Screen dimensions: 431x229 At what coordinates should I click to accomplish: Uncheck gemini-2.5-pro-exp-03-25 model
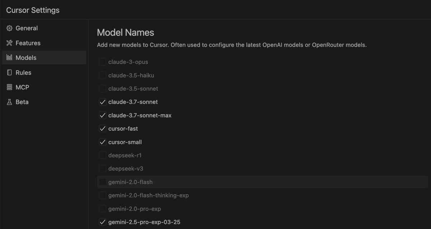tap(102, 222)
